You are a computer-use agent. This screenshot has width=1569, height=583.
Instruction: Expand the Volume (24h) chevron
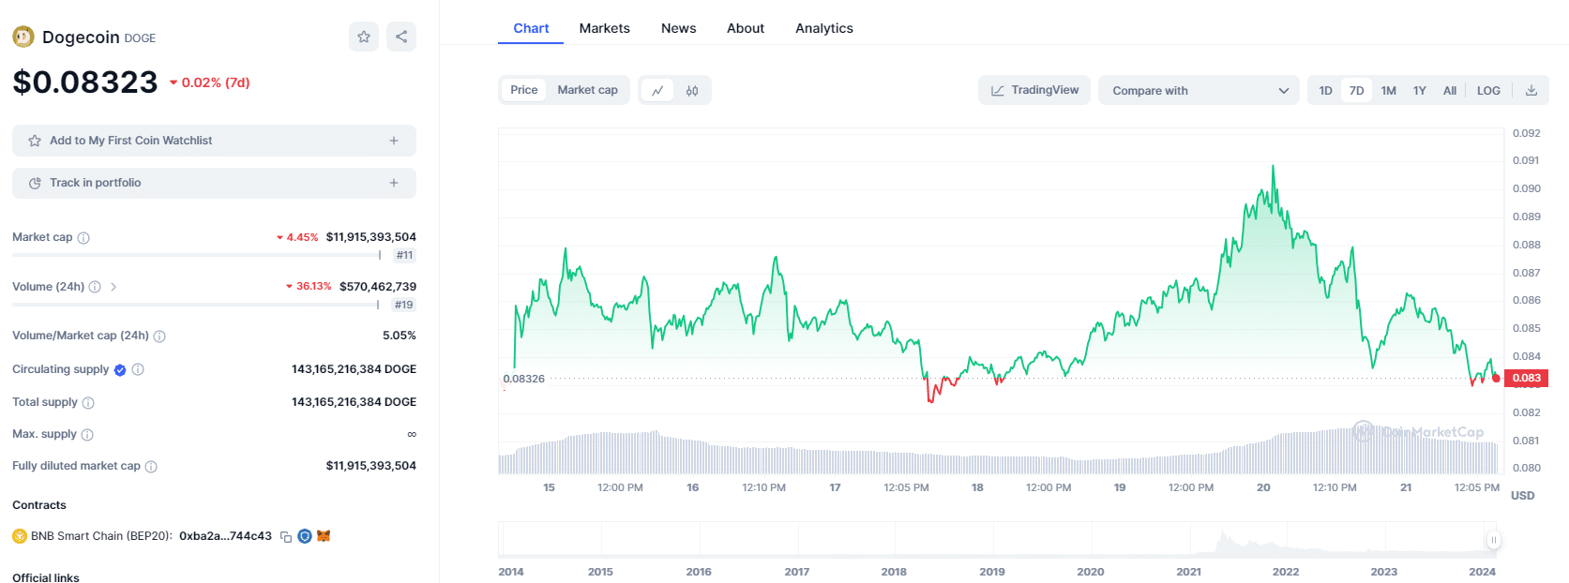point(113,287)
